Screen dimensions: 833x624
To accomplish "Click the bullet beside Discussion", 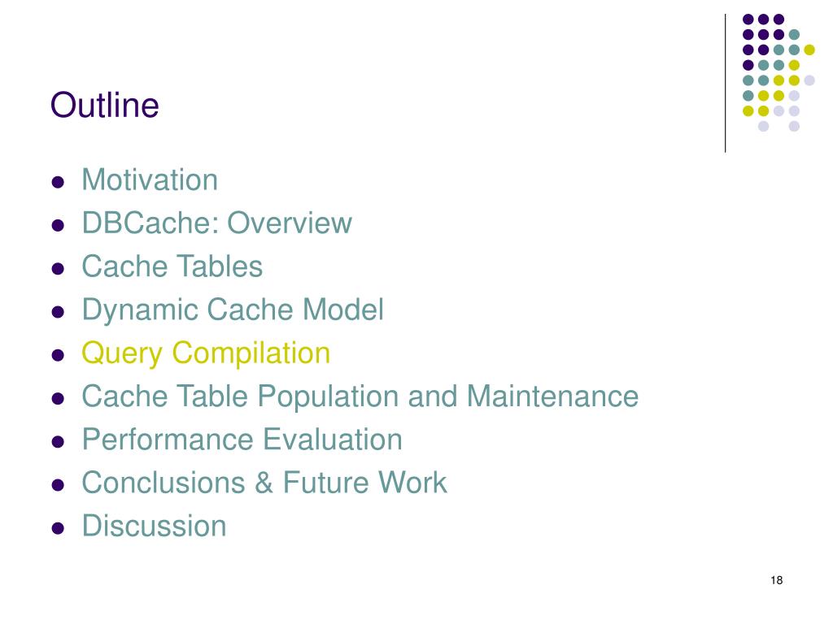I will click(58, 528).
